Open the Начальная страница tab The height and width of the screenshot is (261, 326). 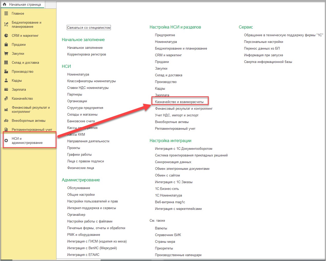pyautogui.click(x=25, y=4)
